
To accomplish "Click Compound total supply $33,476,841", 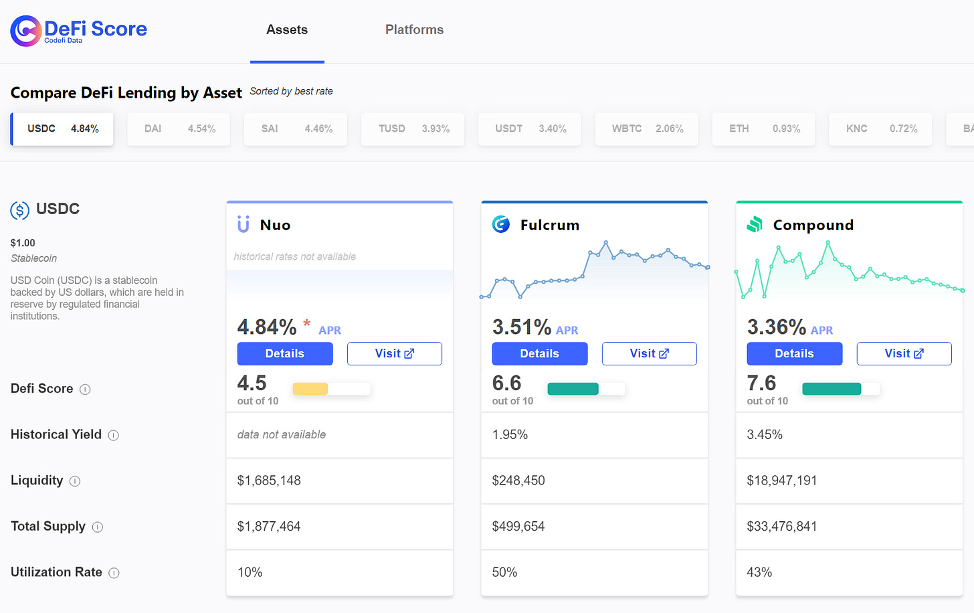I will pyautogui.click(x=782, y=527).
